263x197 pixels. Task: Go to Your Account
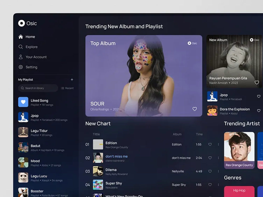pos(33,57)
